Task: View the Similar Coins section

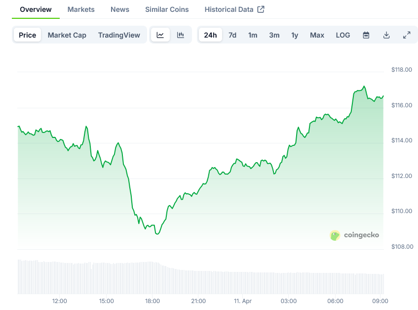Action: point(166,9)
